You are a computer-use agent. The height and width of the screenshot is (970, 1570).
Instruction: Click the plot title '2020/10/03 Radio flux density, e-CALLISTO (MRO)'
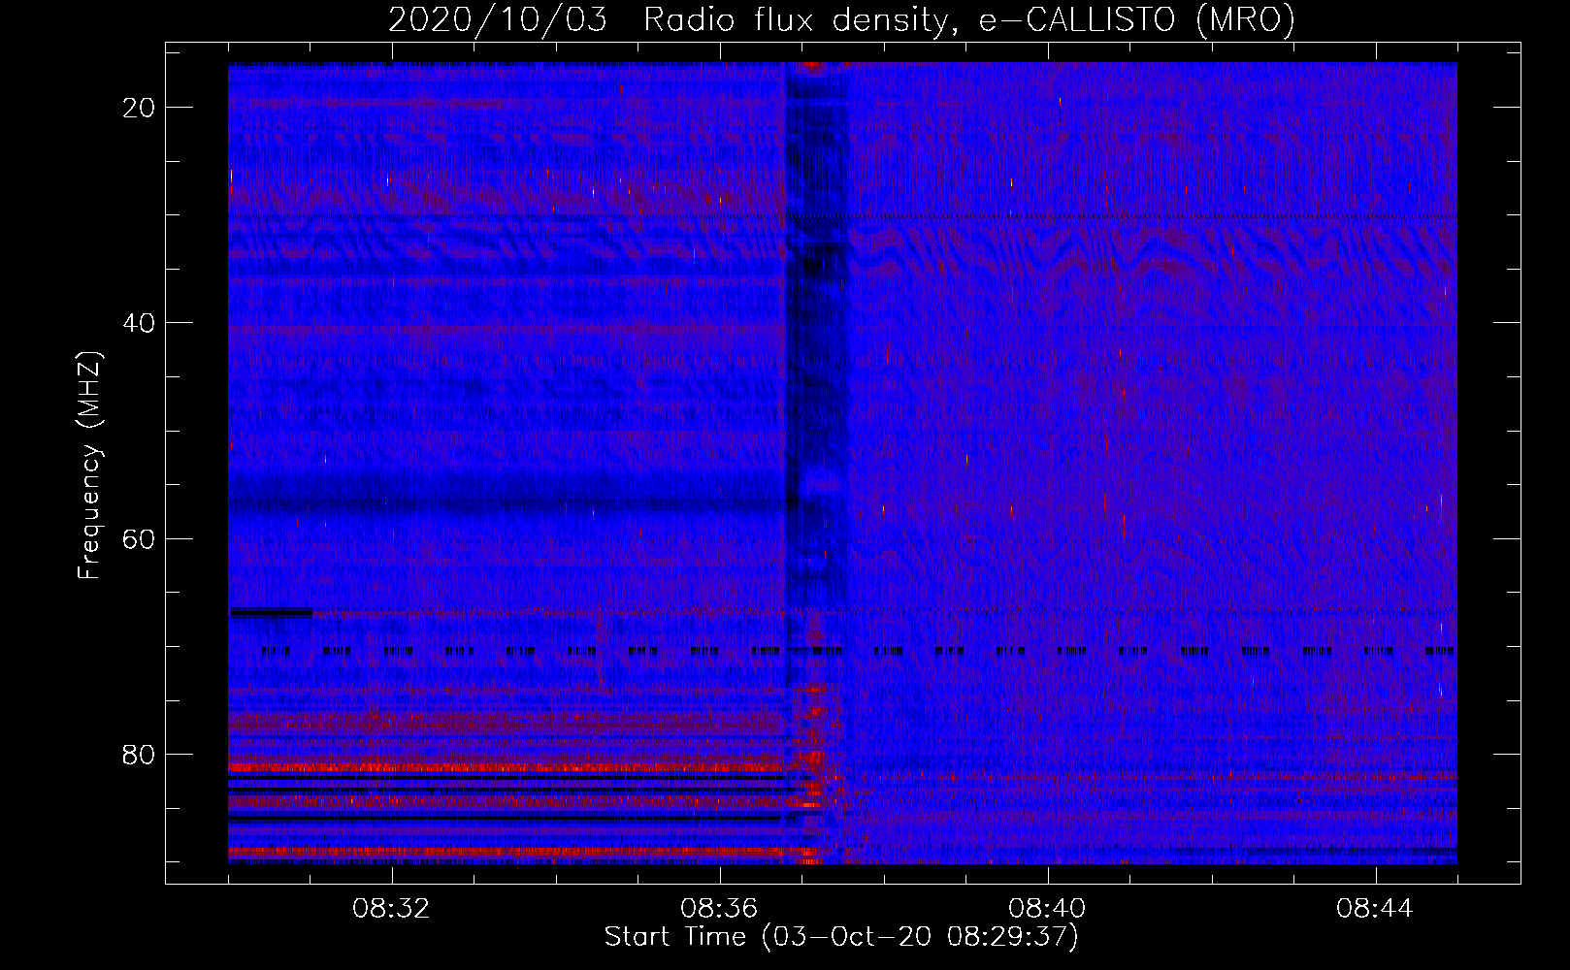click(841, 19)
